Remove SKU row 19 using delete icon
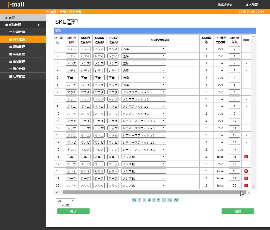Image resolution: width=270 pixels, height=230 pixels. point(246,178)
